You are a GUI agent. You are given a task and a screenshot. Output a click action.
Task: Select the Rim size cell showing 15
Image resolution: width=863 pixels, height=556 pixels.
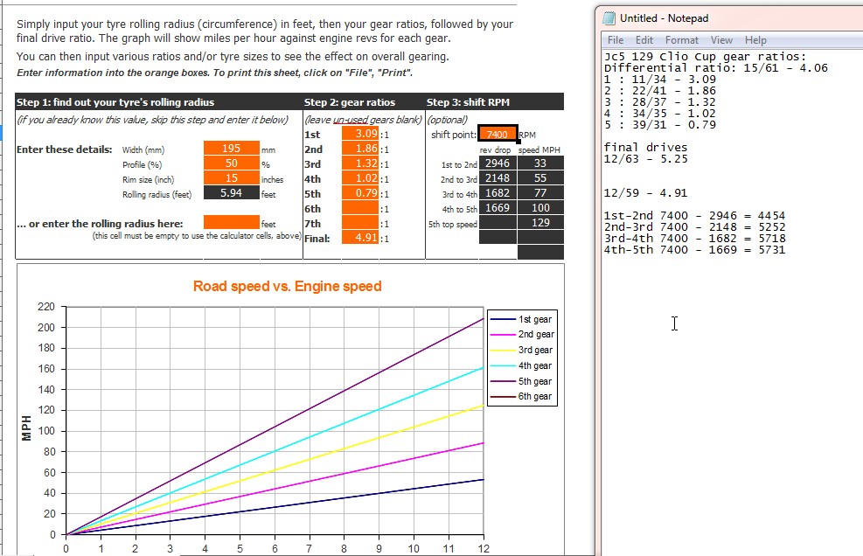click(231, 179)
